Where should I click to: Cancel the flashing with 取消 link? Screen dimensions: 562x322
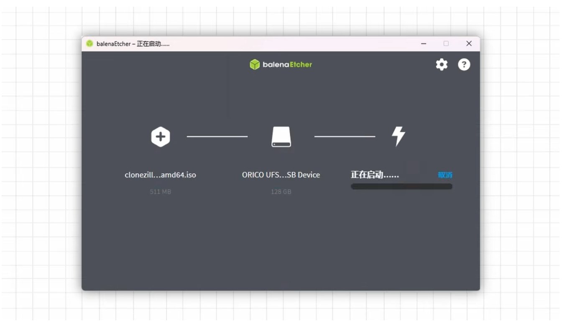pos(445,175)
